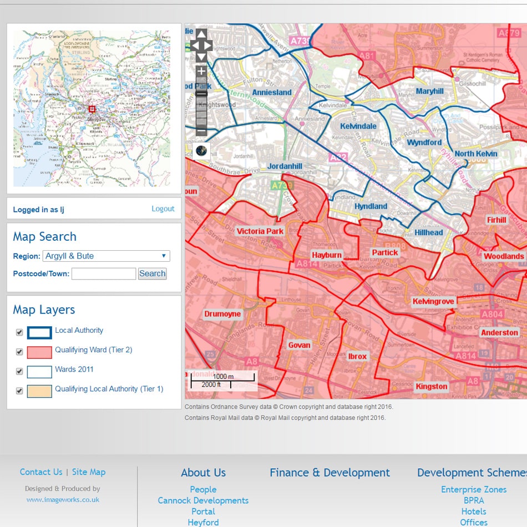Image resolution: width=527 pixels, height=527 pixels.
Task: Open the Finance & Development footer menu
Action: click(x=330, y=473)
